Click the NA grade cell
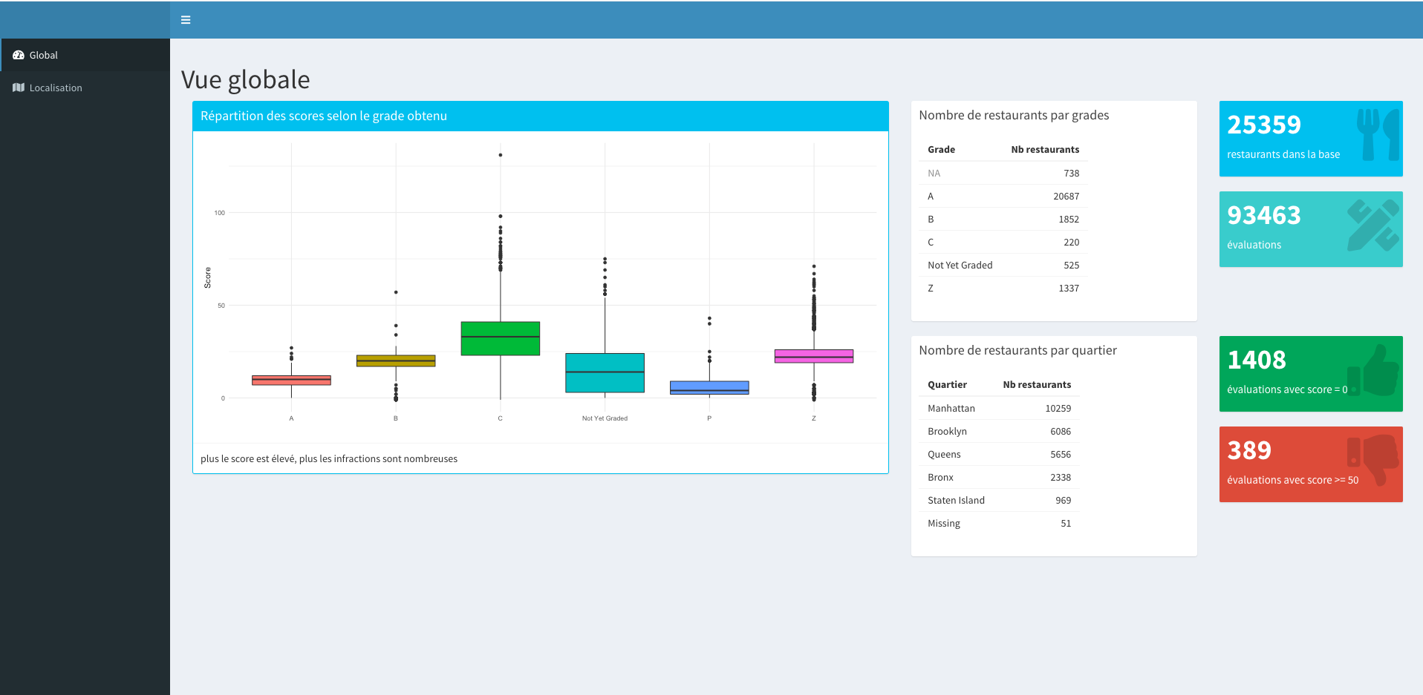This screenshot has height=695, width=1423. pos(934,173)
